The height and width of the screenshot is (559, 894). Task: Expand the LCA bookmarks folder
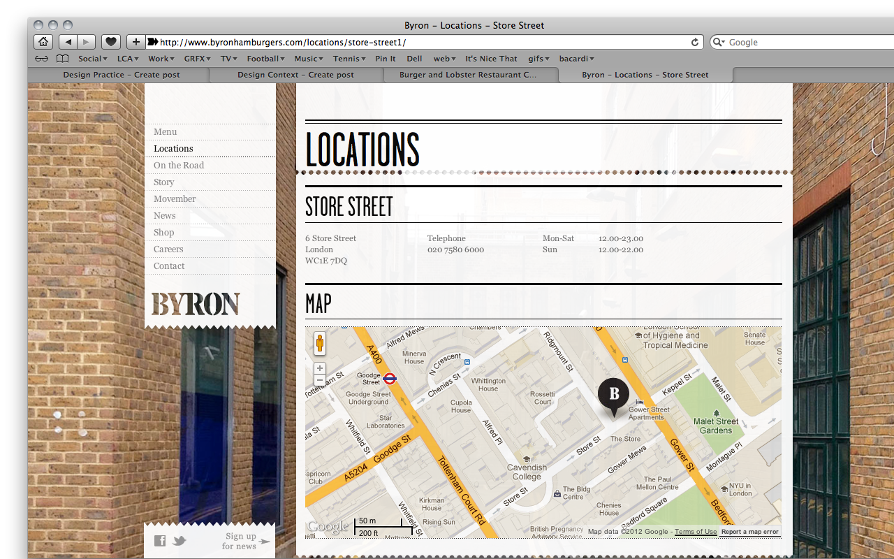pos(128,59)
